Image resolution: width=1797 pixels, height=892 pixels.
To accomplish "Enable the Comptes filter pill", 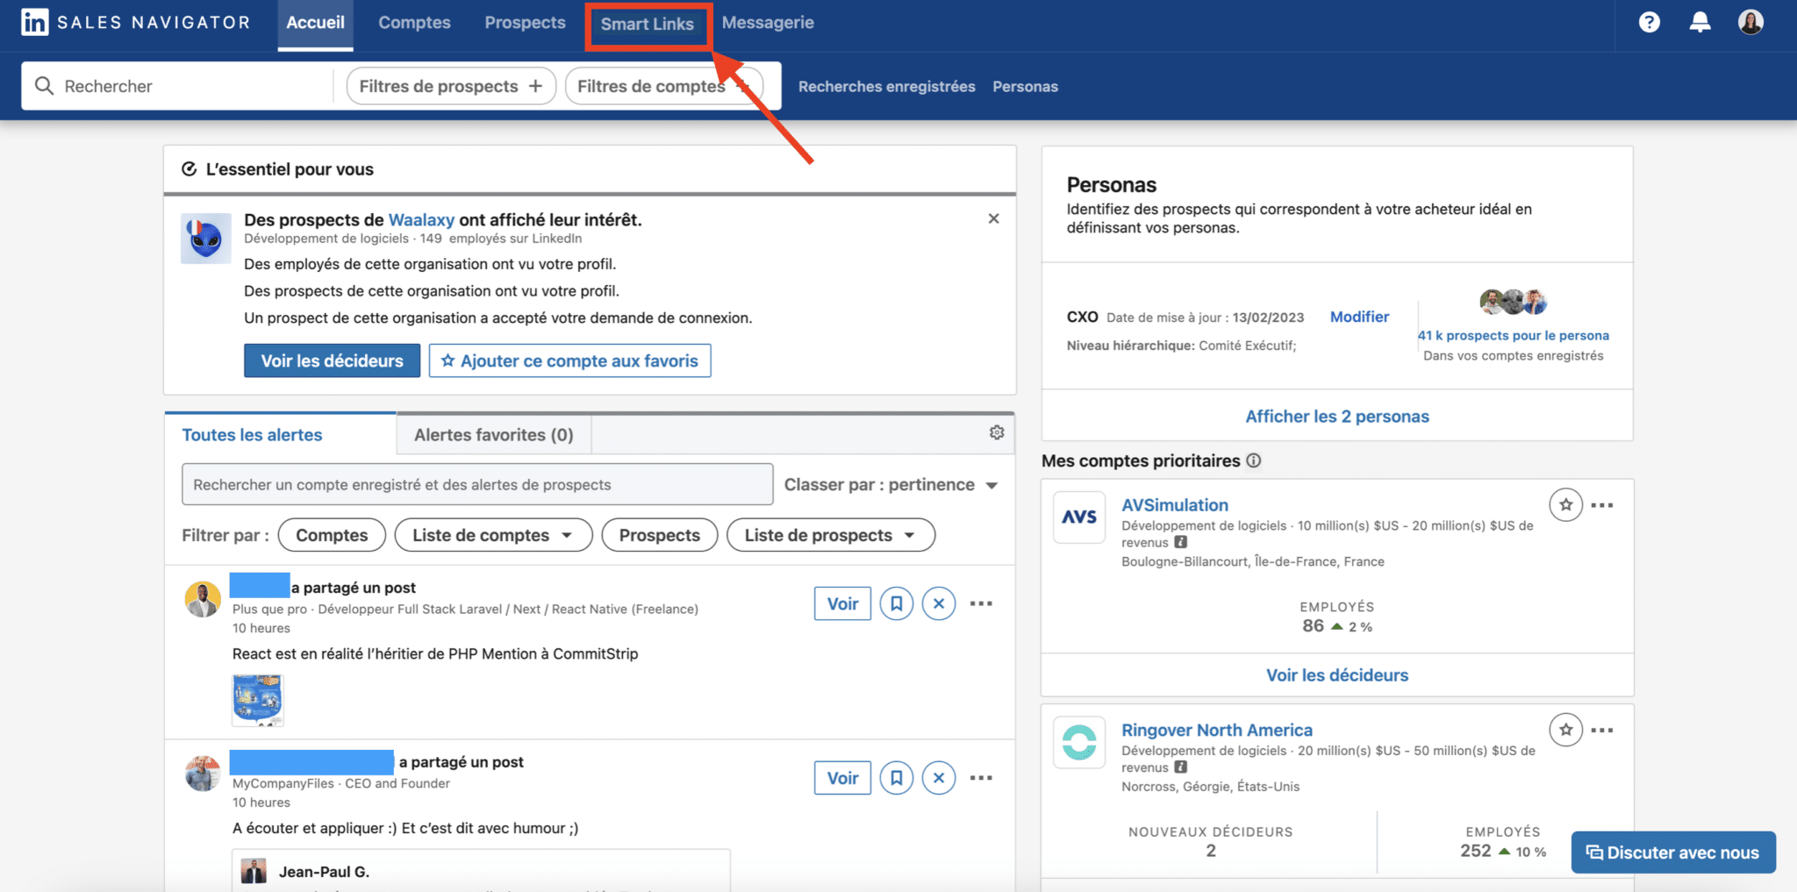I will click(332, 534).
